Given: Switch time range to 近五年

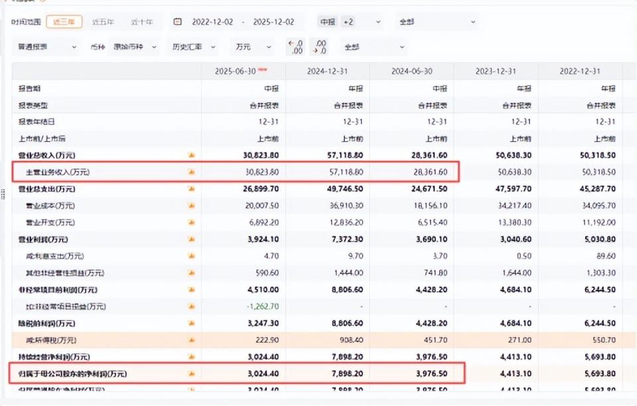Looking at the screenshot, I should (x=103, y=22).
